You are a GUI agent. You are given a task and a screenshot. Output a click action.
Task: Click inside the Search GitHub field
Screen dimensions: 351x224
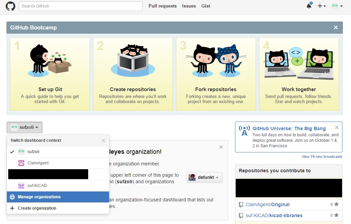[x=80, y=6]
